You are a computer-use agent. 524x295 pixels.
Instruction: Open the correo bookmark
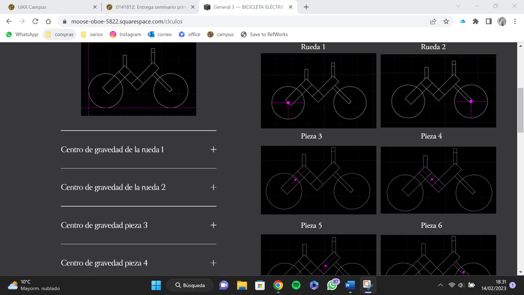[160, 35]
